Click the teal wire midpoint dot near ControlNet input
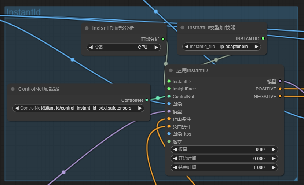The width and height of the screenshot is (304, 185). point(158,98)
